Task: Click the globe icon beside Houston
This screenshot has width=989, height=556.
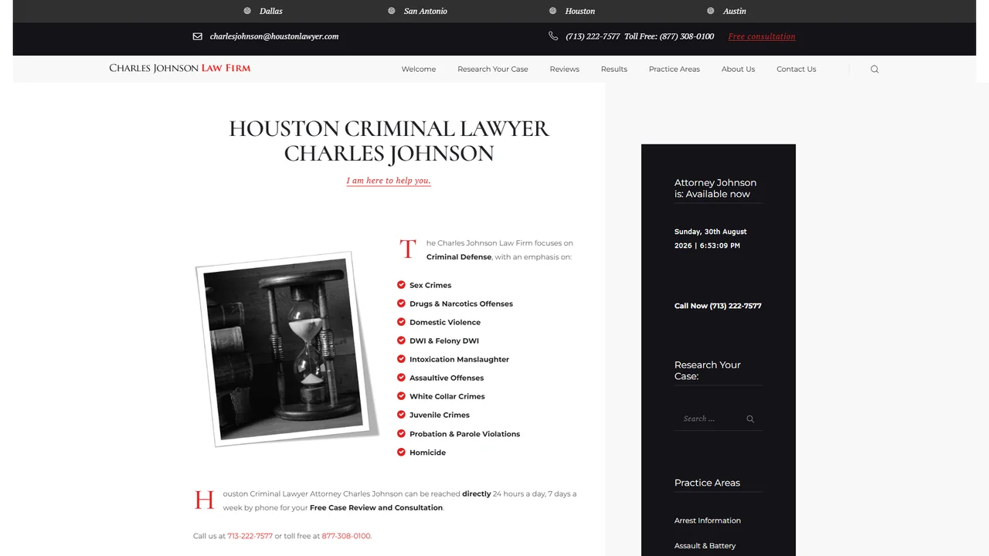Action: point(552,11)
